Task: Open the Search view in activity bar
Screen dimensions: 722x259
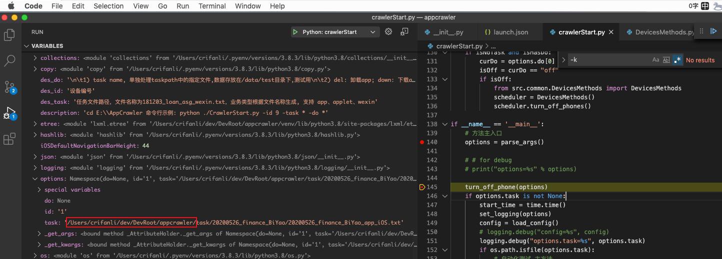Action: click(x=9, y=61)
